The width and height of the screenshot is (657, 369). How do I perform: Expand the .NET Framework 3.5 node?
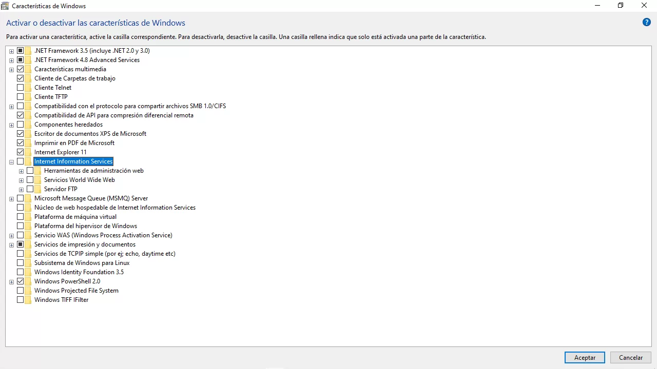pos(11,51)
